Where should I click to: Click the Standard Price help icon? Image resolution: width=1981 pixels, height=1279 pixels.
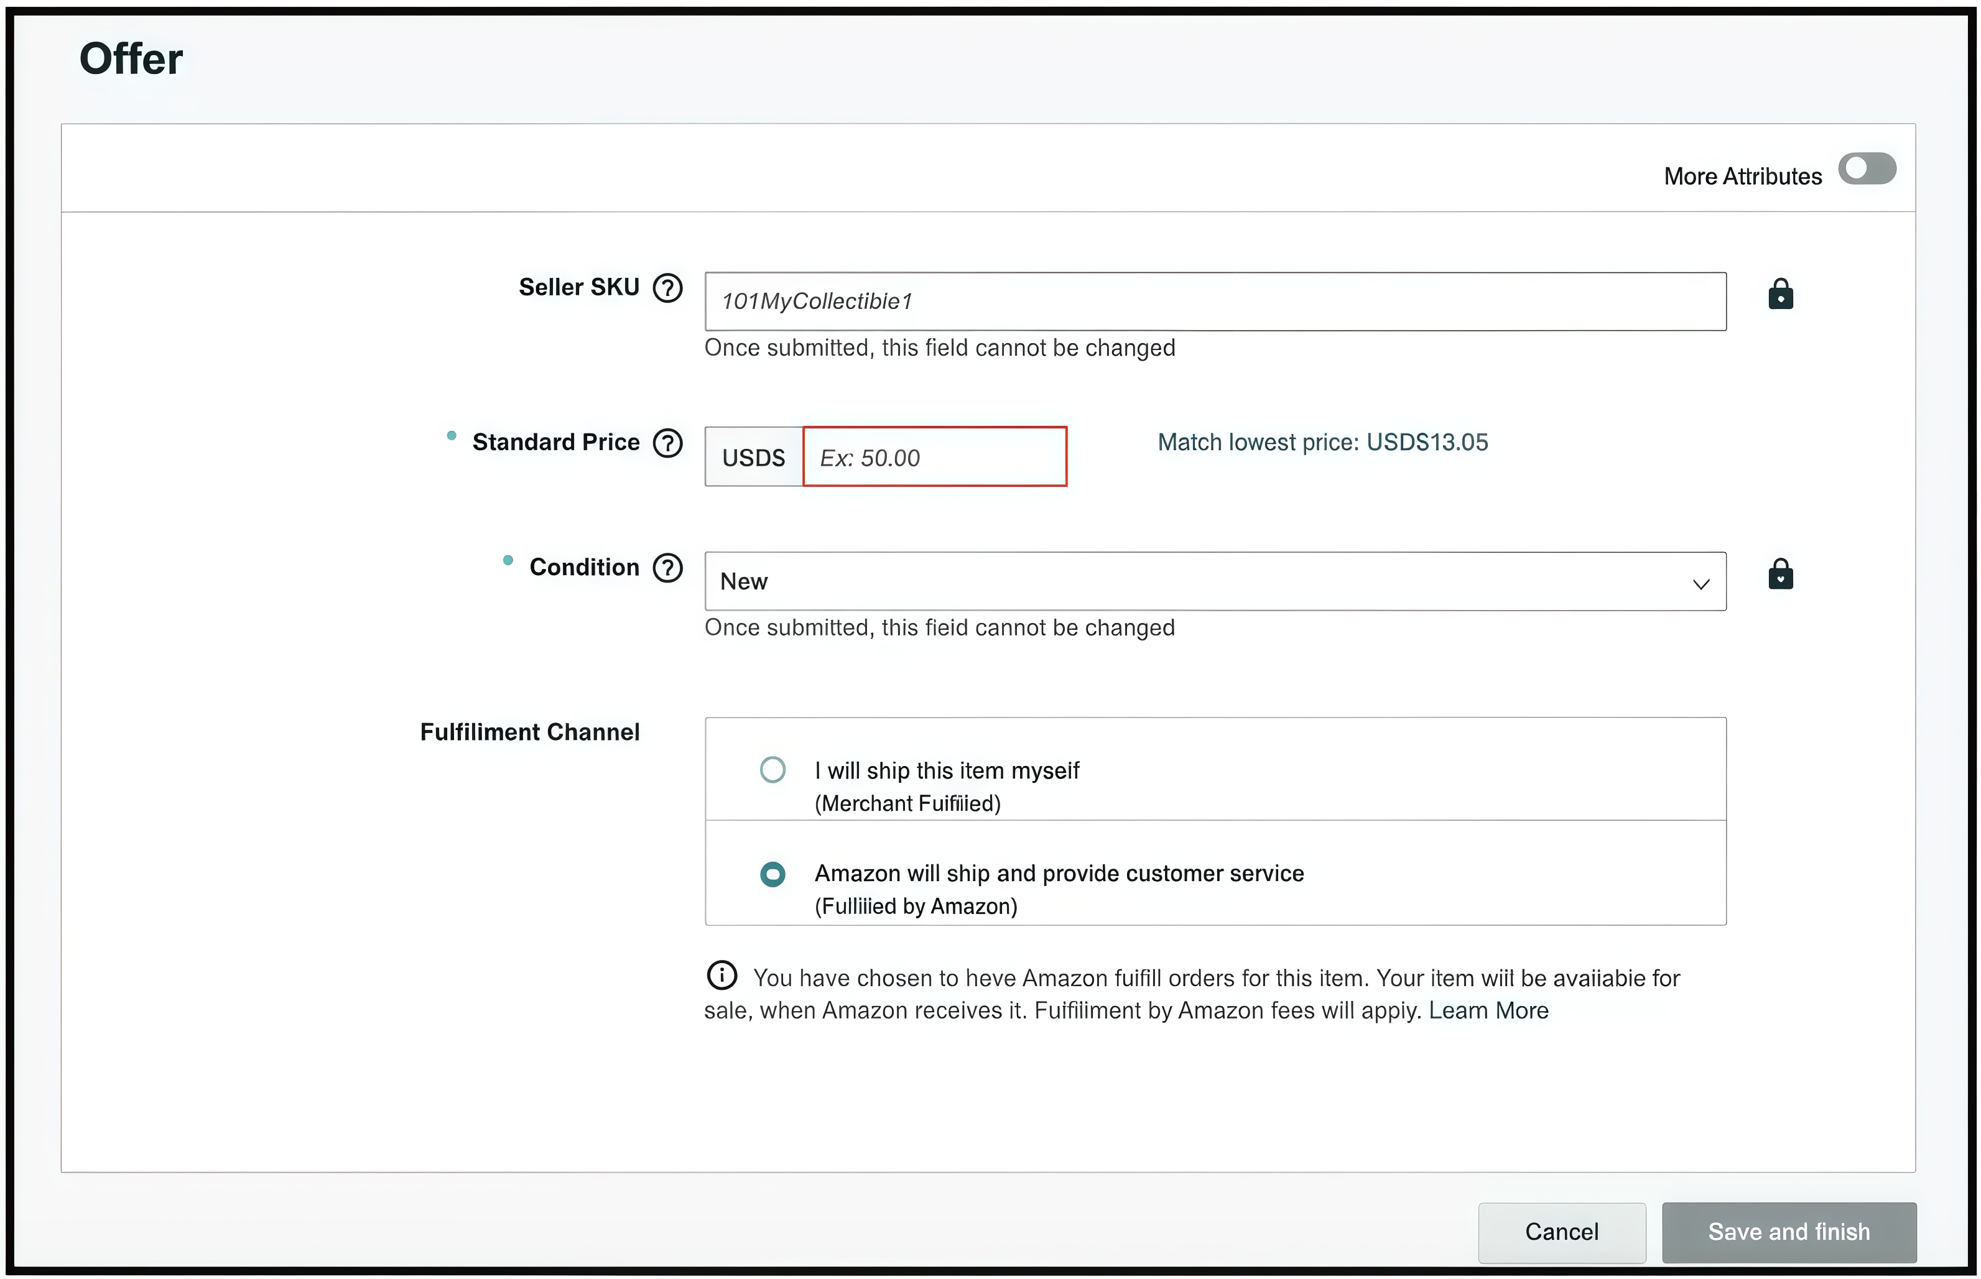coord(667,443)
